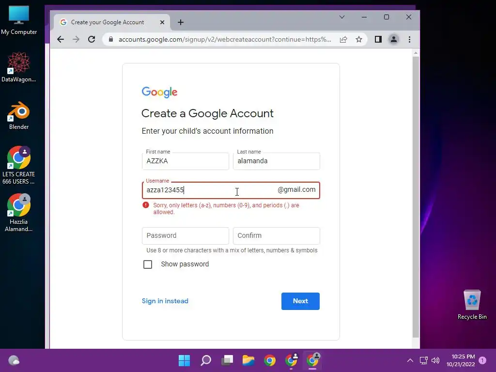Show hidden tray icons chevron
This screenshot has height=372, width=496.
pos(410,360)
